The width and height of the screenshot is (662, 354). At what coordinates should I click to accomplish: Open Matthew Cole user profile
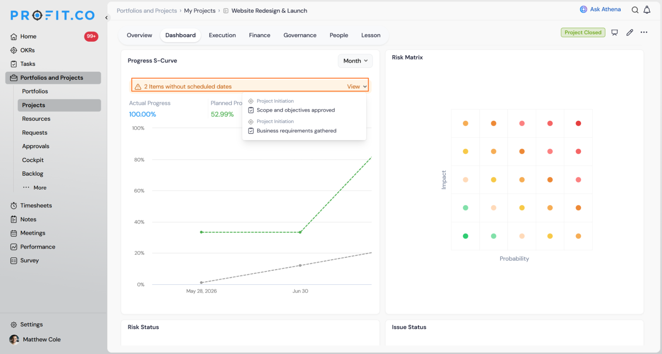(35, 339)
